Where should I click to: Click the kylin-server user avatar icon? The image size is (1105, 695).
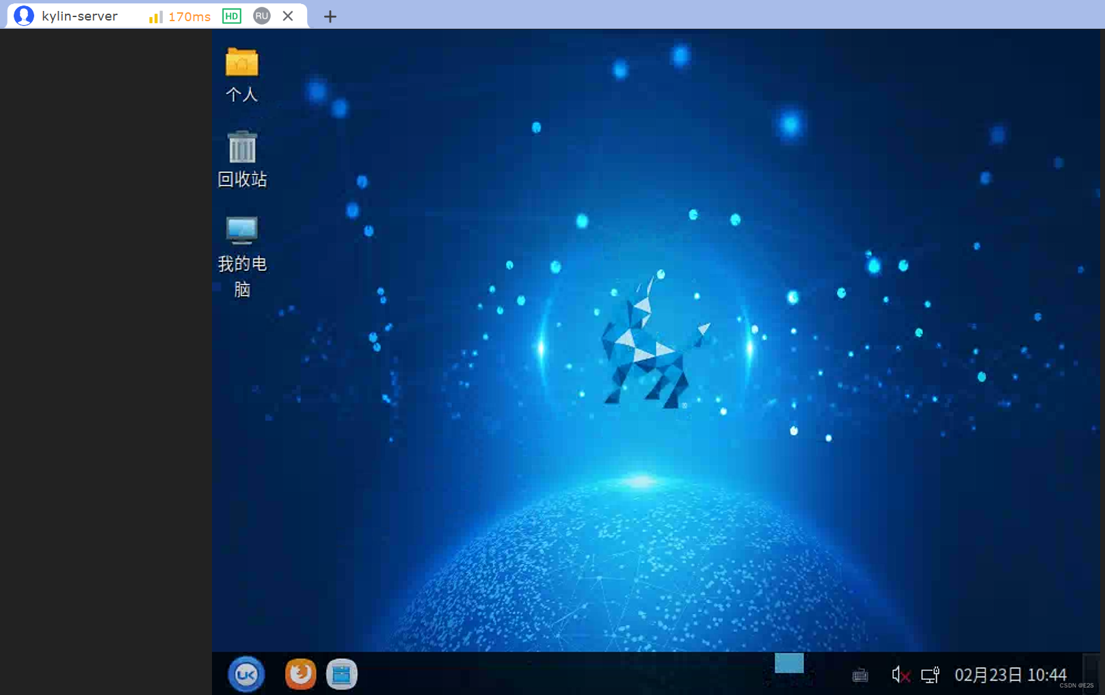[24, 16]
